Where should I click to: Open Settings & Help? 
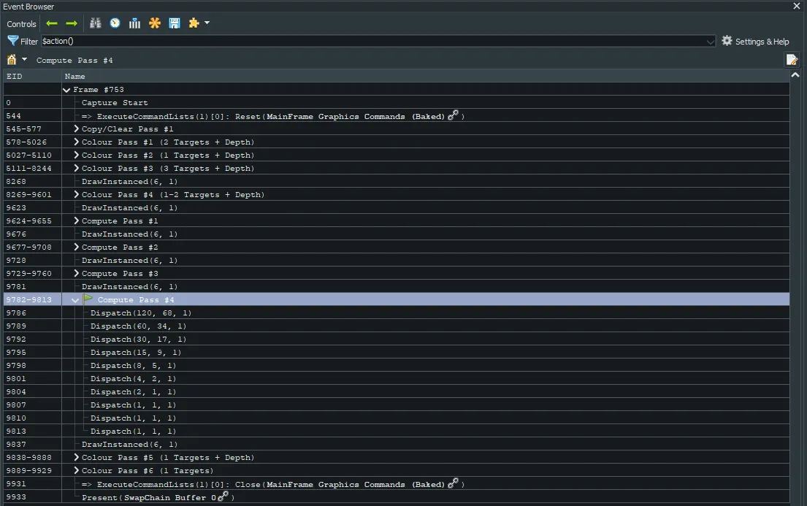pos(756,41)
